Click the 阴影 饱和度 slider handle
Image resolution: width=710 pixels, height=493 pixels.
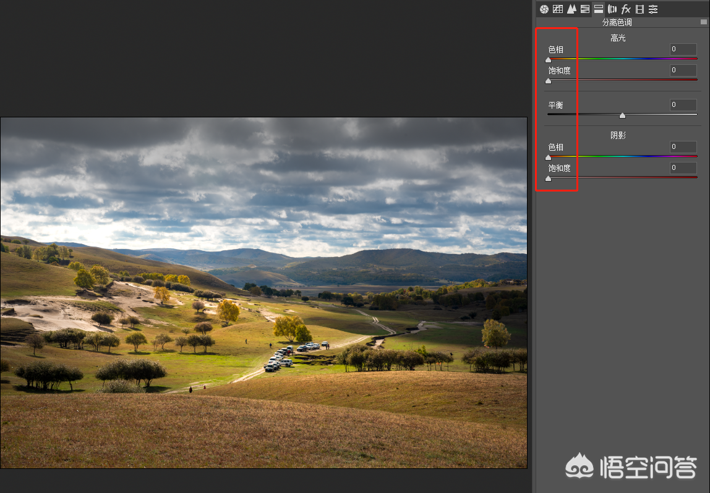point(549,179)
